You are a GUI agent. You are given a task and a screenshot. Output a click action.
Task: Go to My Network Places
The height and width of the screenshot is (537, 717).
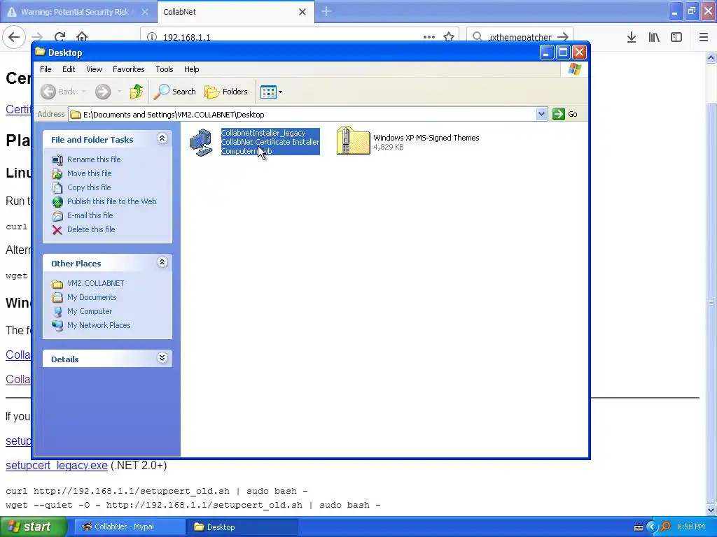pyautogui.click(x=99, y=325)
